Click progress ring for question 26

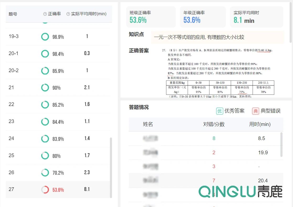pyautogui.click(x=45, y=173)
